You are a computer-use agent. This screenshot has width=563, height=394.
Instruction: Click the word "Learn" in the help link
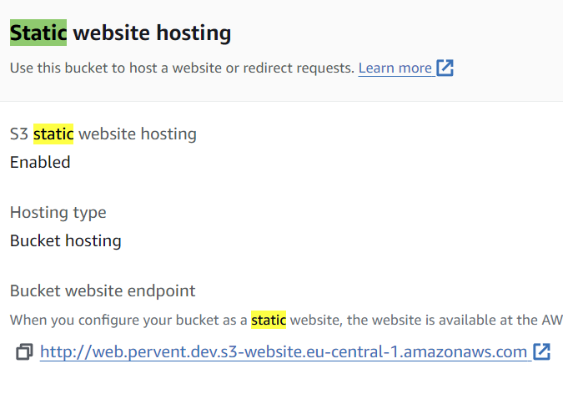pyautogui.click(x=377, y=68)
